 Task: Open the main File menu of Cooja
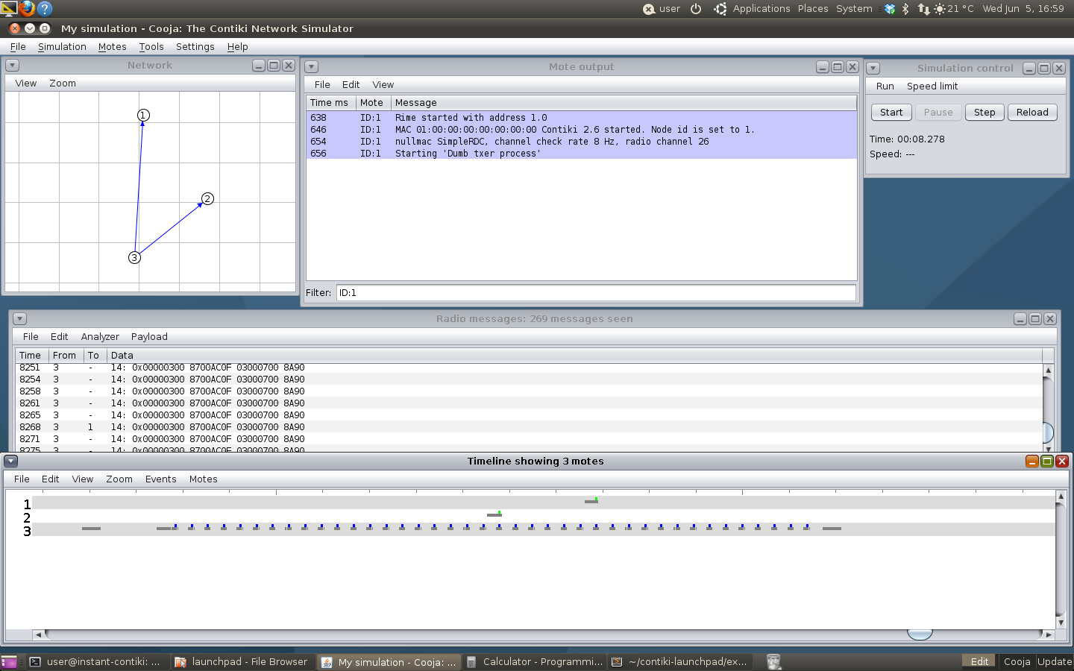(x=18, y=46)
